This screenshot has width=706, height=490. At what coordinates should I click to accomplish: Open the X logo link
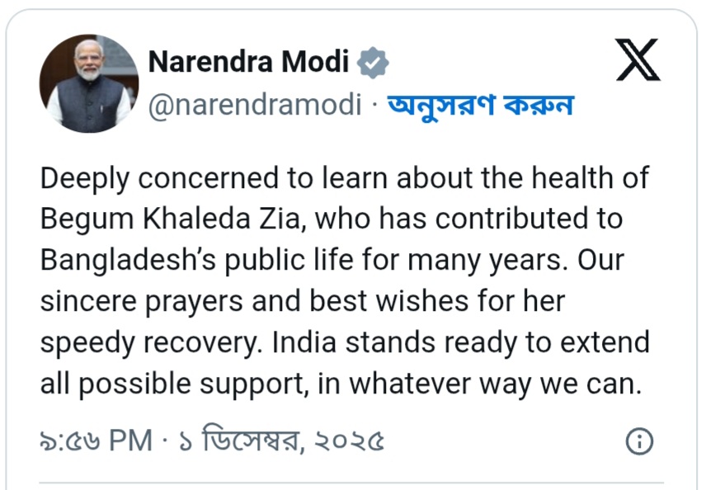coord(638,60)
